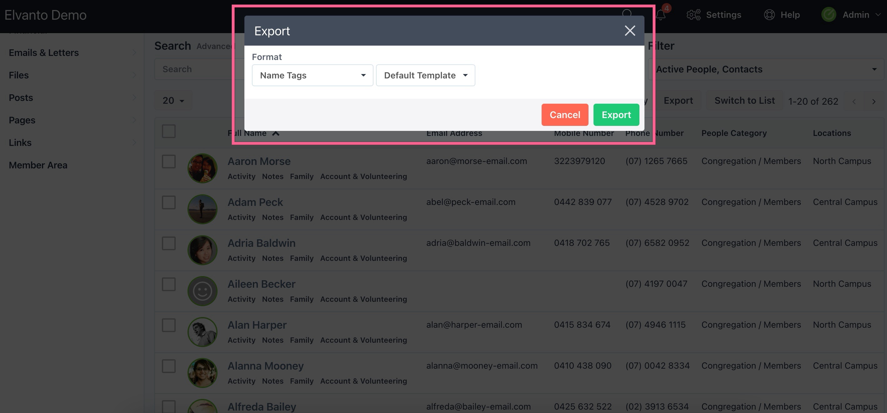Open Aaron Morse profile photo
The image size is (887, 413).
[203, 168]
